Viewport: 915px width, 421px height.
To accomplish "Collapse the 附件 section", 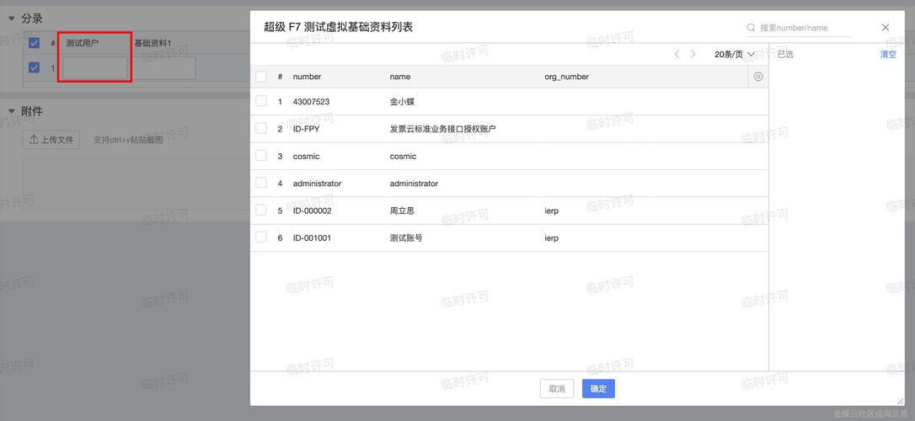I will [x=12, y=111].
